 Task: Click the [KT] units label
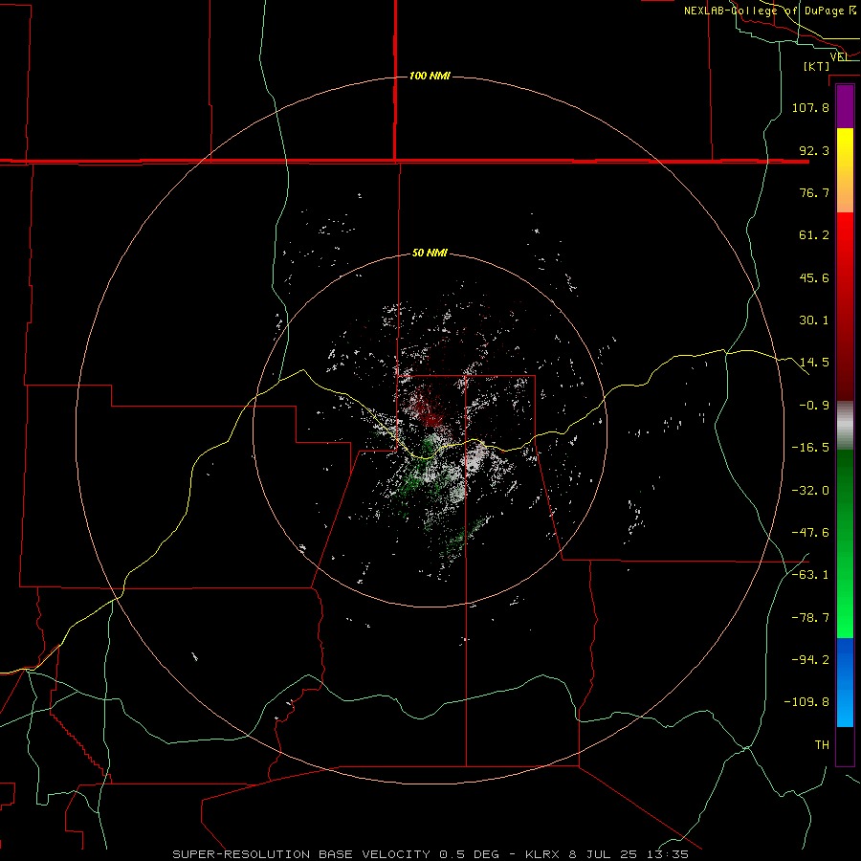click(817, 66)
